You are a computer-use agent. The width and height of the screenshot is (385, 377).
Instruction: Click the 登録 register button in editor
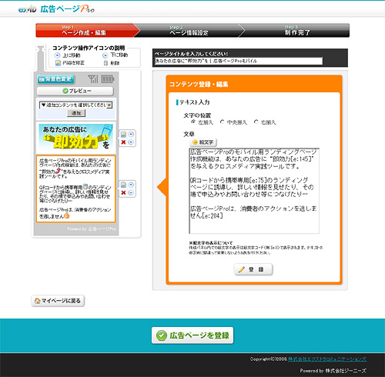pyautogui.click(x=253, y=269)
